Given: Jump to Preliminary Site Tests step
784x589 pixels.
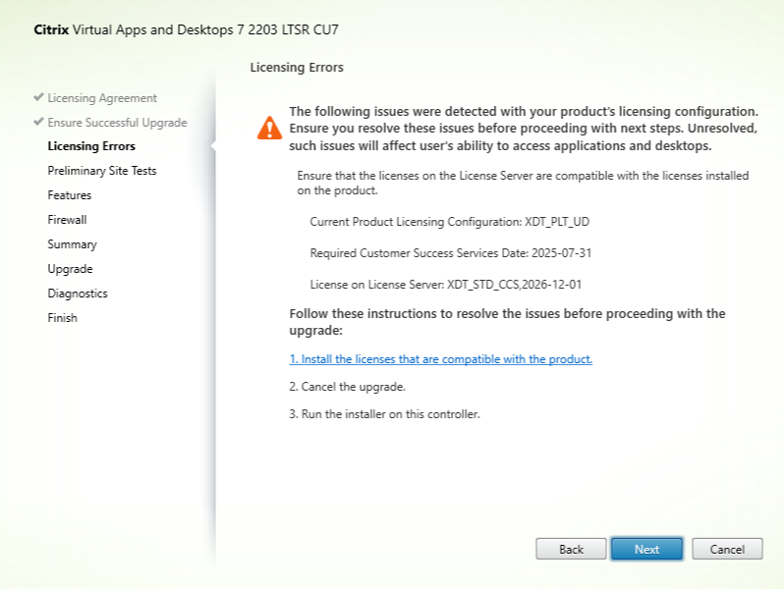Looking at the screenshot, I should click(x=101, y=171).
